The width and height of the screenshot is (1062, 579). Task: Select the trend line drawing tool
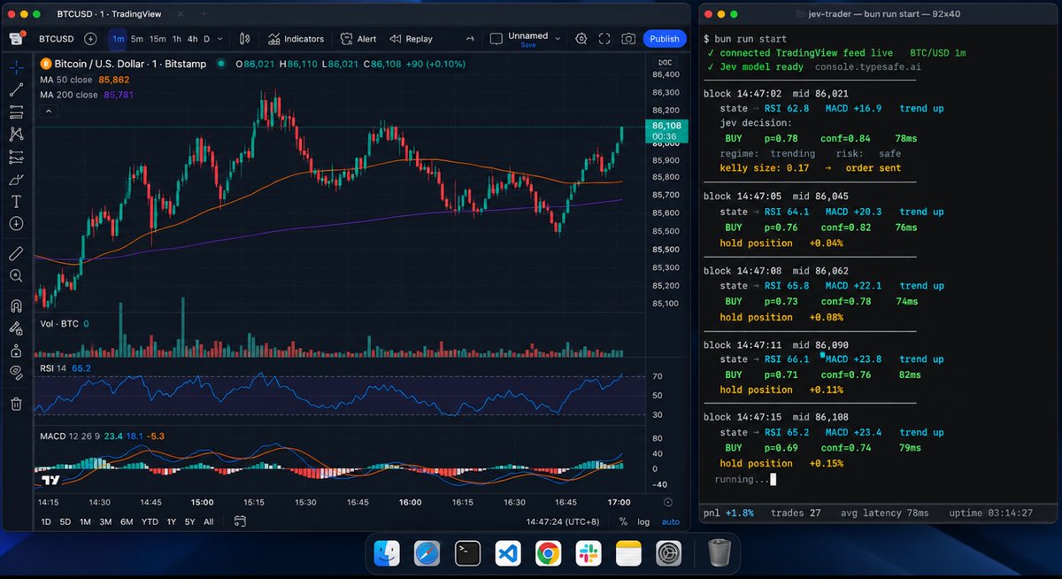click(x=16, y=89)
